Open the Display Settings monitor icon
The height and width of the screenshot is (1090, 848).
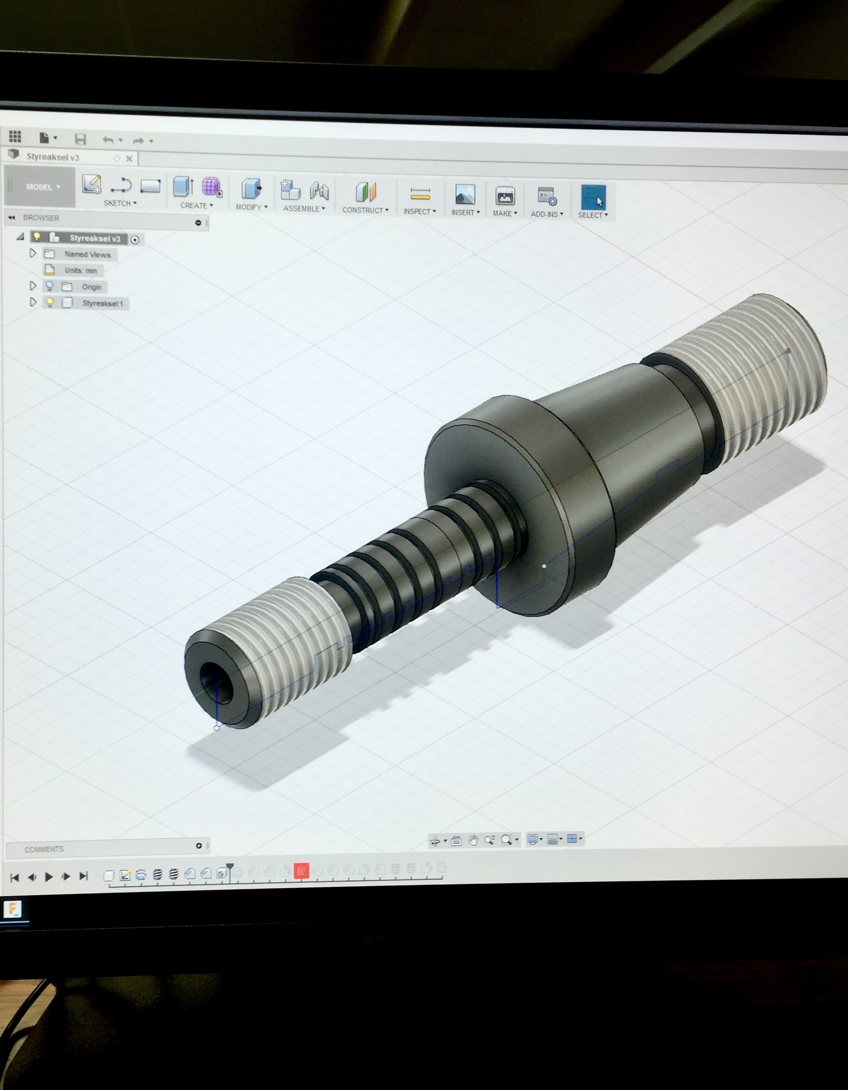[533, 840]
